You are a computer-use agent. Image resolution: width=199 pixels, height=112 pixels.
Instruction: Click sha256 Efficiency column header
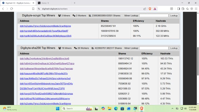tap(147, 54)
